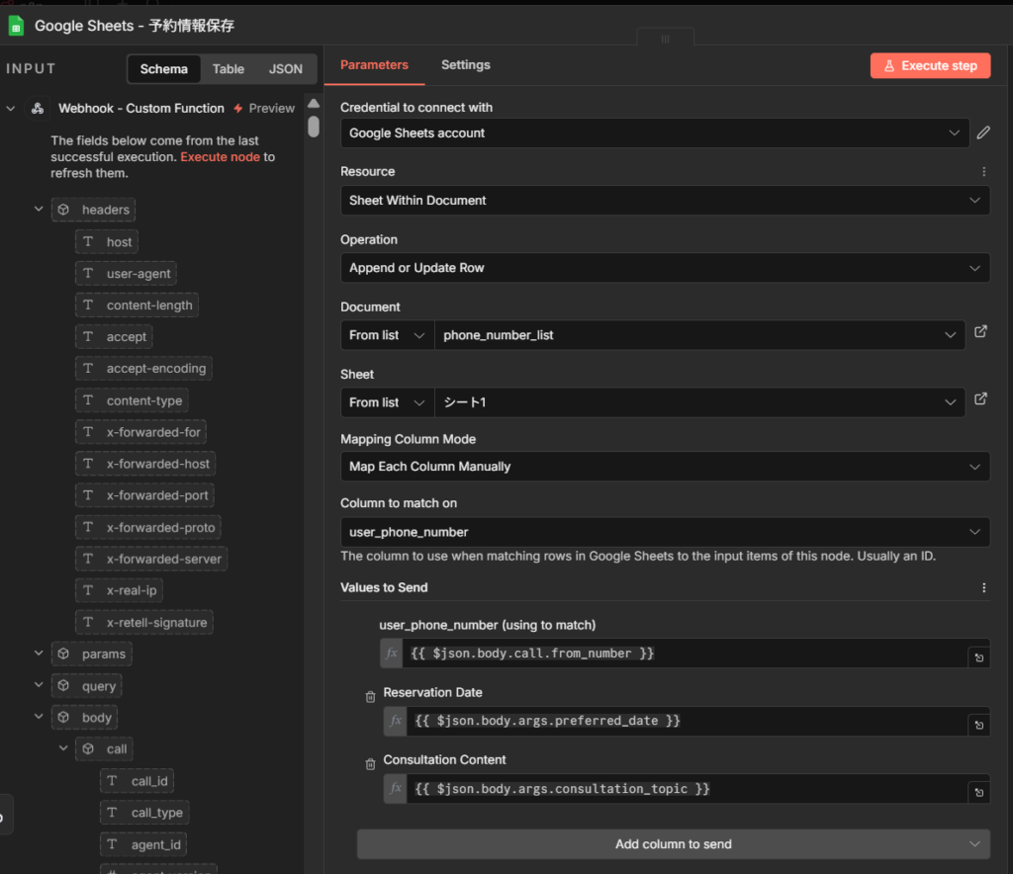Open phone_number_list document in new tab icon
Screen dimensions: 1013x874
click(980, 332)
